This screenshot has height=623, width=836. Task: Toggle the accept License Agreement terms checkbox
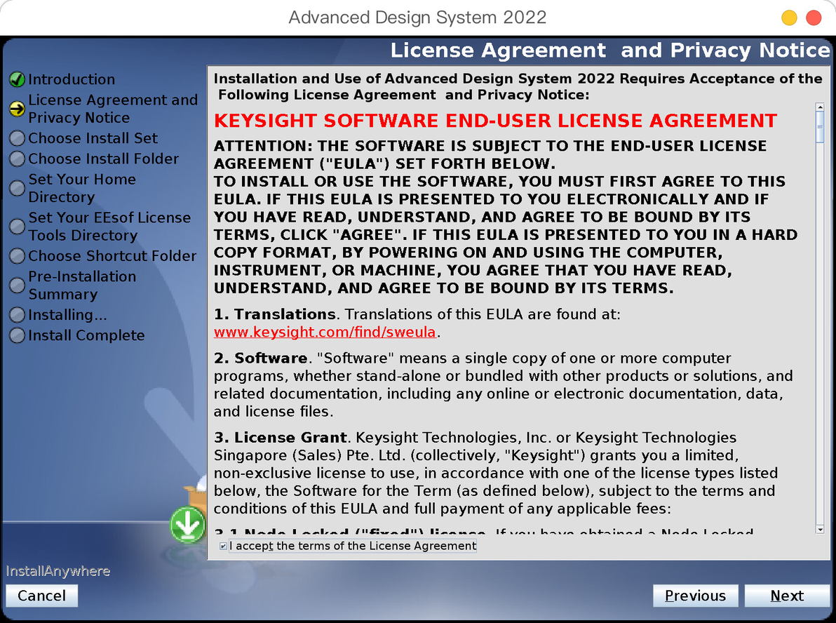pyautogui.click(x=224, y=547)
